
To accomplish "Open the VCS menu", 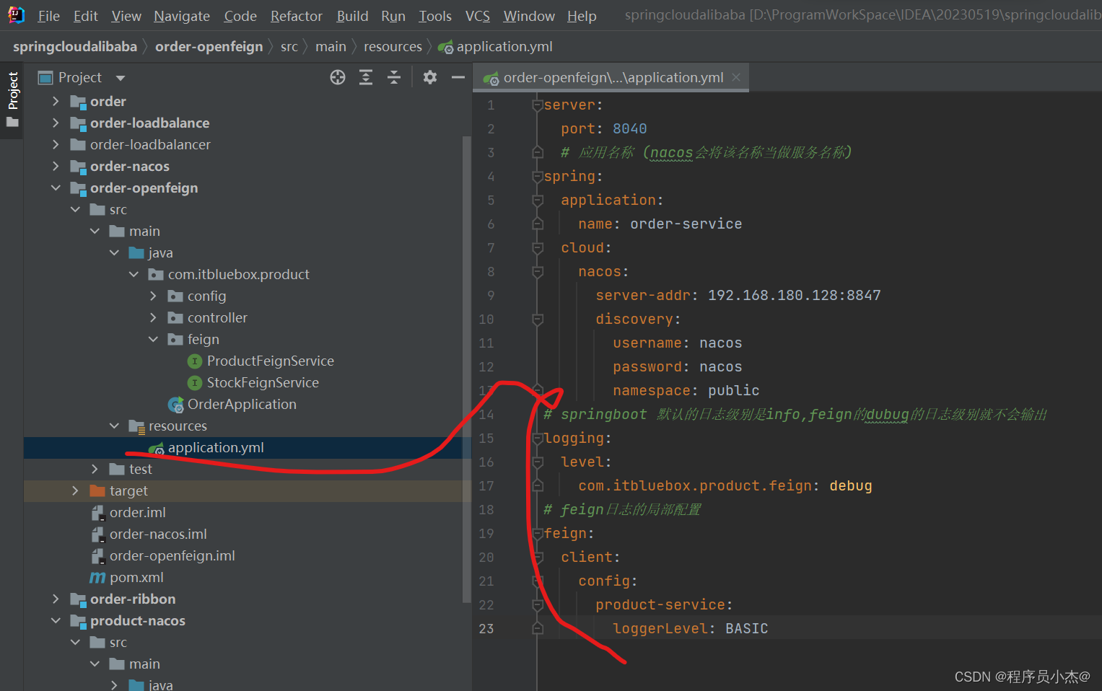I will pyautogui.click(x=478, y=16).
